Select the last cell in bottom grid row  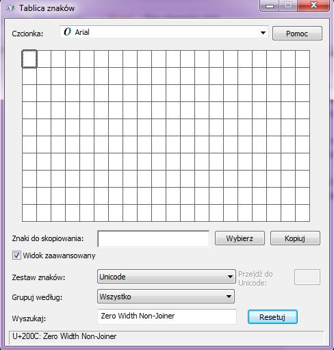pos(303,213)
